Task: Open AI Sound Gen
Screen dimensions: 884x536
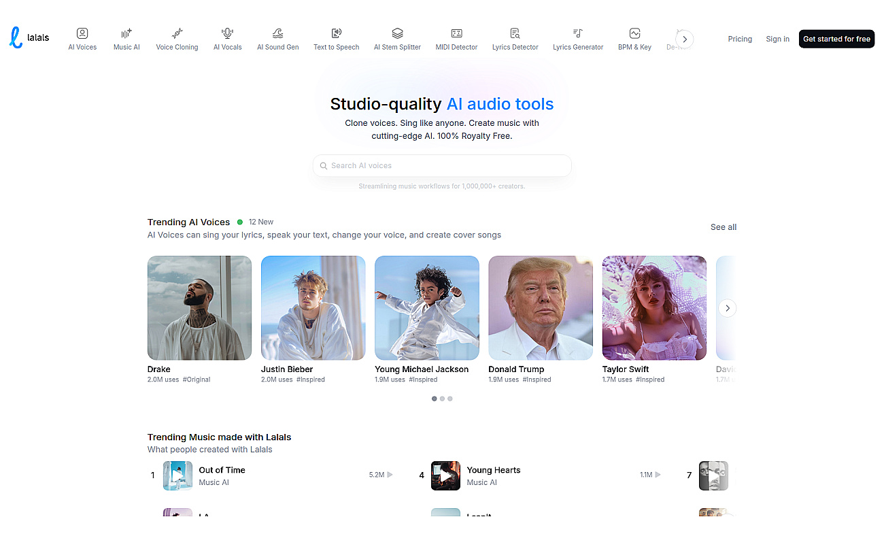Action: tap(277, 39)
